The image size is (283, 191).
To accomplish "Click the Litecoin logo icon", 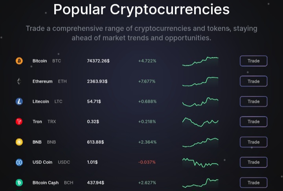I will click(x=19, y=102).
